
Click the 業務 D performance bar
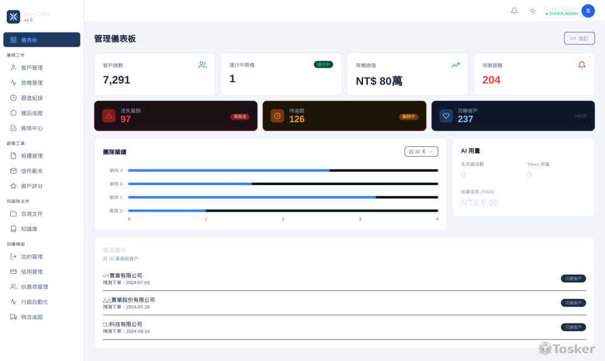click(283, 210)
